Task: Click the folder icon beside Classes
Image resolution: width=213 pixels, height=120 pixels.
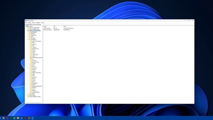Action: point(31,50)
